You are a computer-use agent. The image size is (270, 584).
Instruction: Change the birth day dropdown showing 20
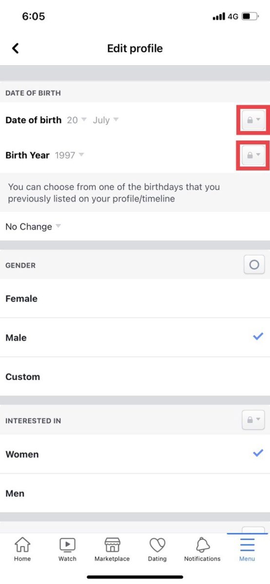pos(77,120)
